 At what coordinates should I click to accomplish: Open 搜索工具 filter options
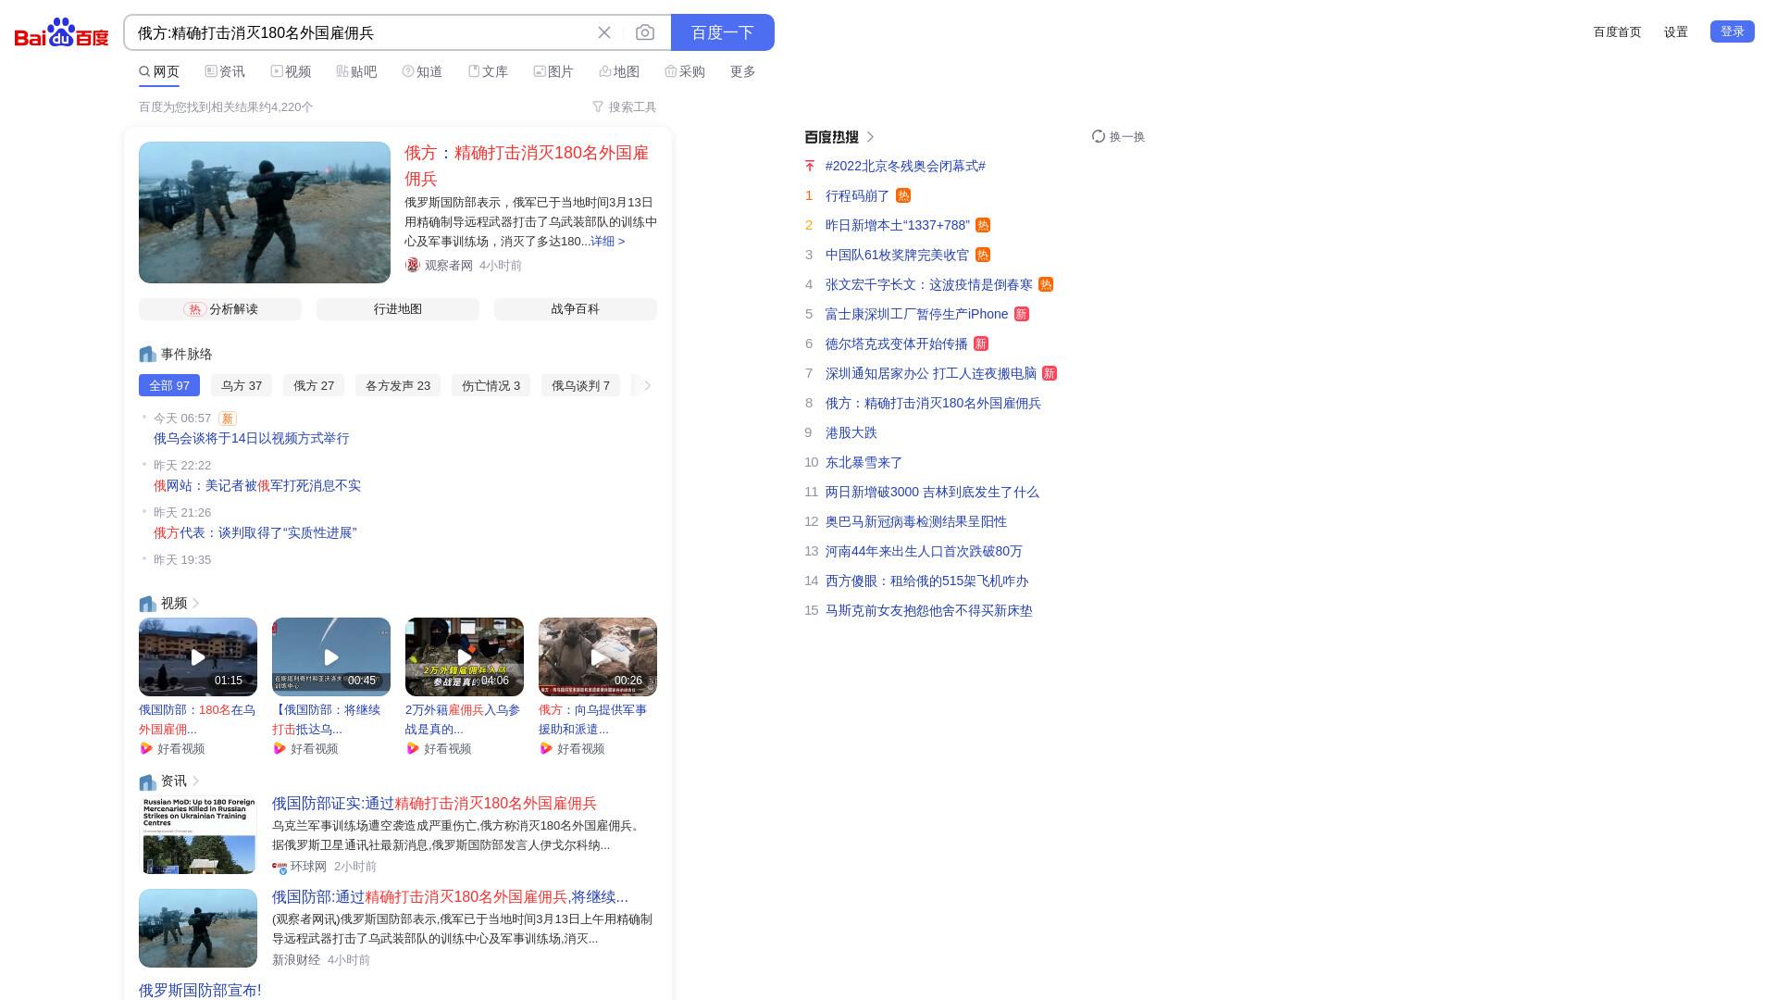pyautogui.click(x=625, y=106)
